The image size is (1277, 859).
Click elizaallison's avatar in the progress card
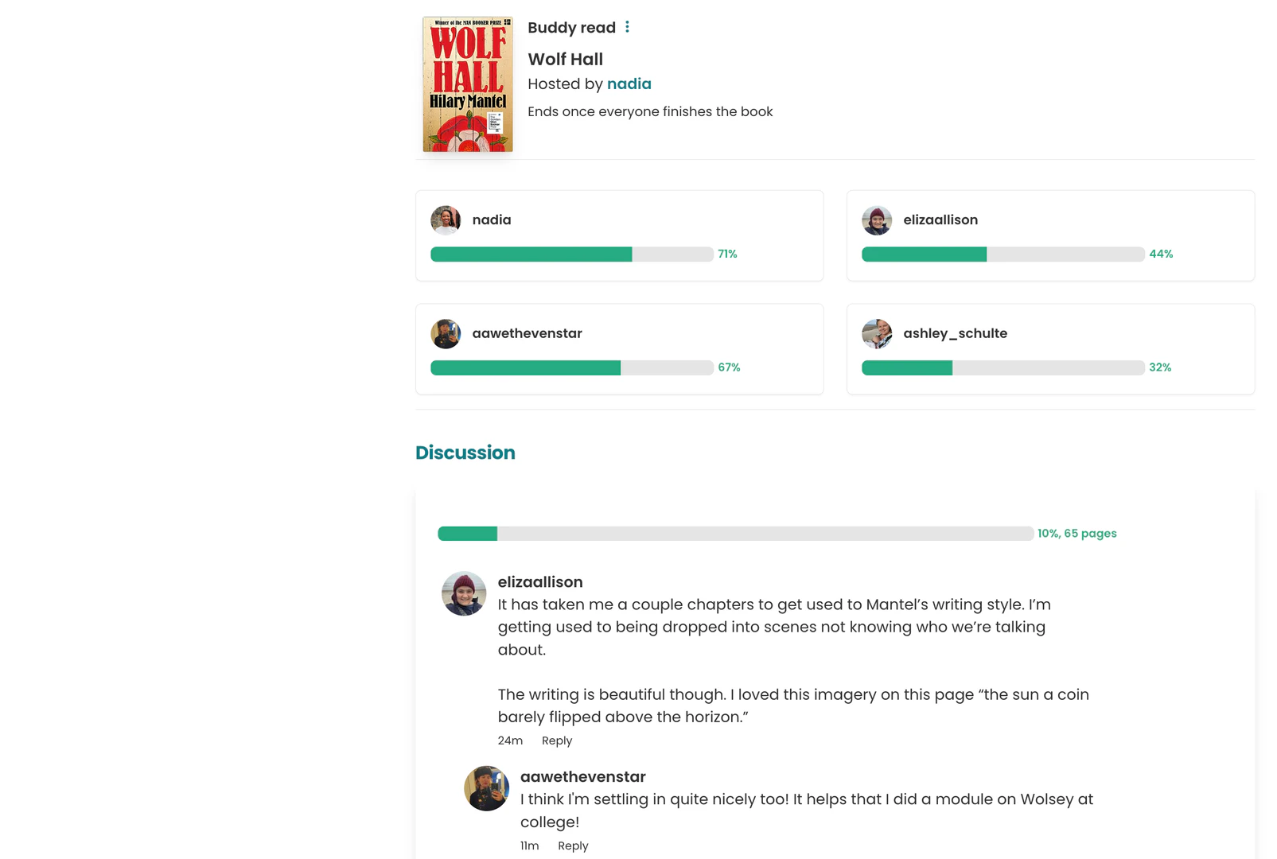pos(877,220)
